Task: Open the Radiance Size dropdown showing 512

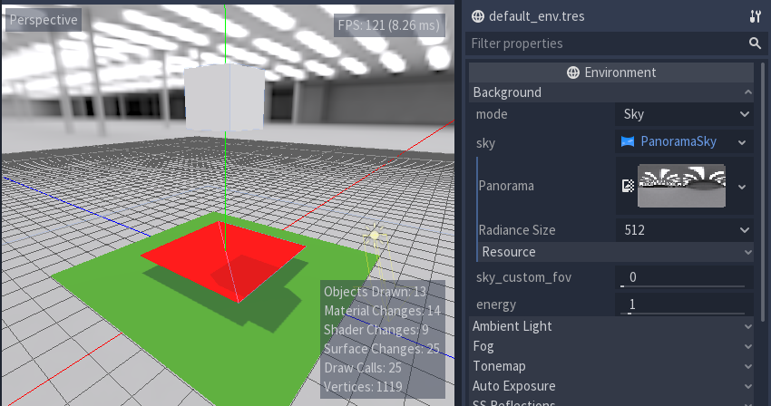Action: click(685, 230)
